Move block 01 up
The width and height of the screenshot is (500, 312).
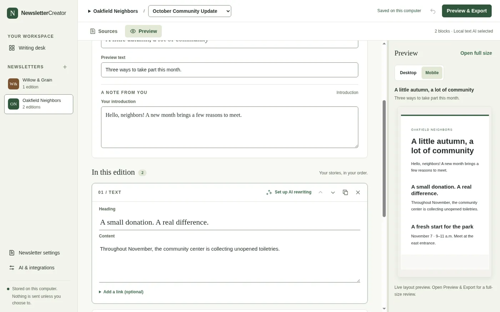(320, 193)
